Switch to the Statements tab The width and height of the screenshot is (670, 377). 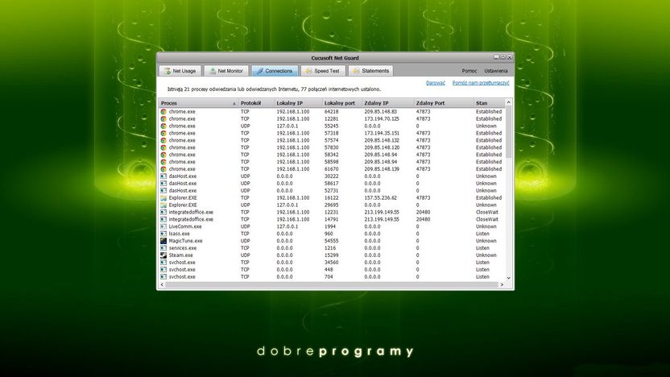click(370, 71)
